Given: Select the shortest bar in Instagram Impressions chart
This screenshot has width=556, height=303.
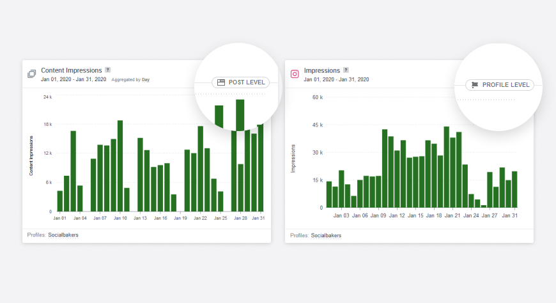Looking at the screenshot, I should (x=484, y=206).
